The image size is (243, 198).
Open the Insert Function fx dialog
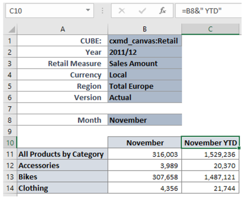coord(163,11)
